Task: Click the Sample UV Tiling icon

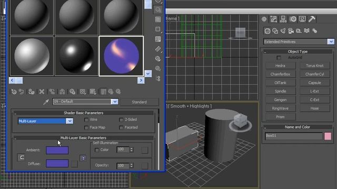Action: click(158, 29)
